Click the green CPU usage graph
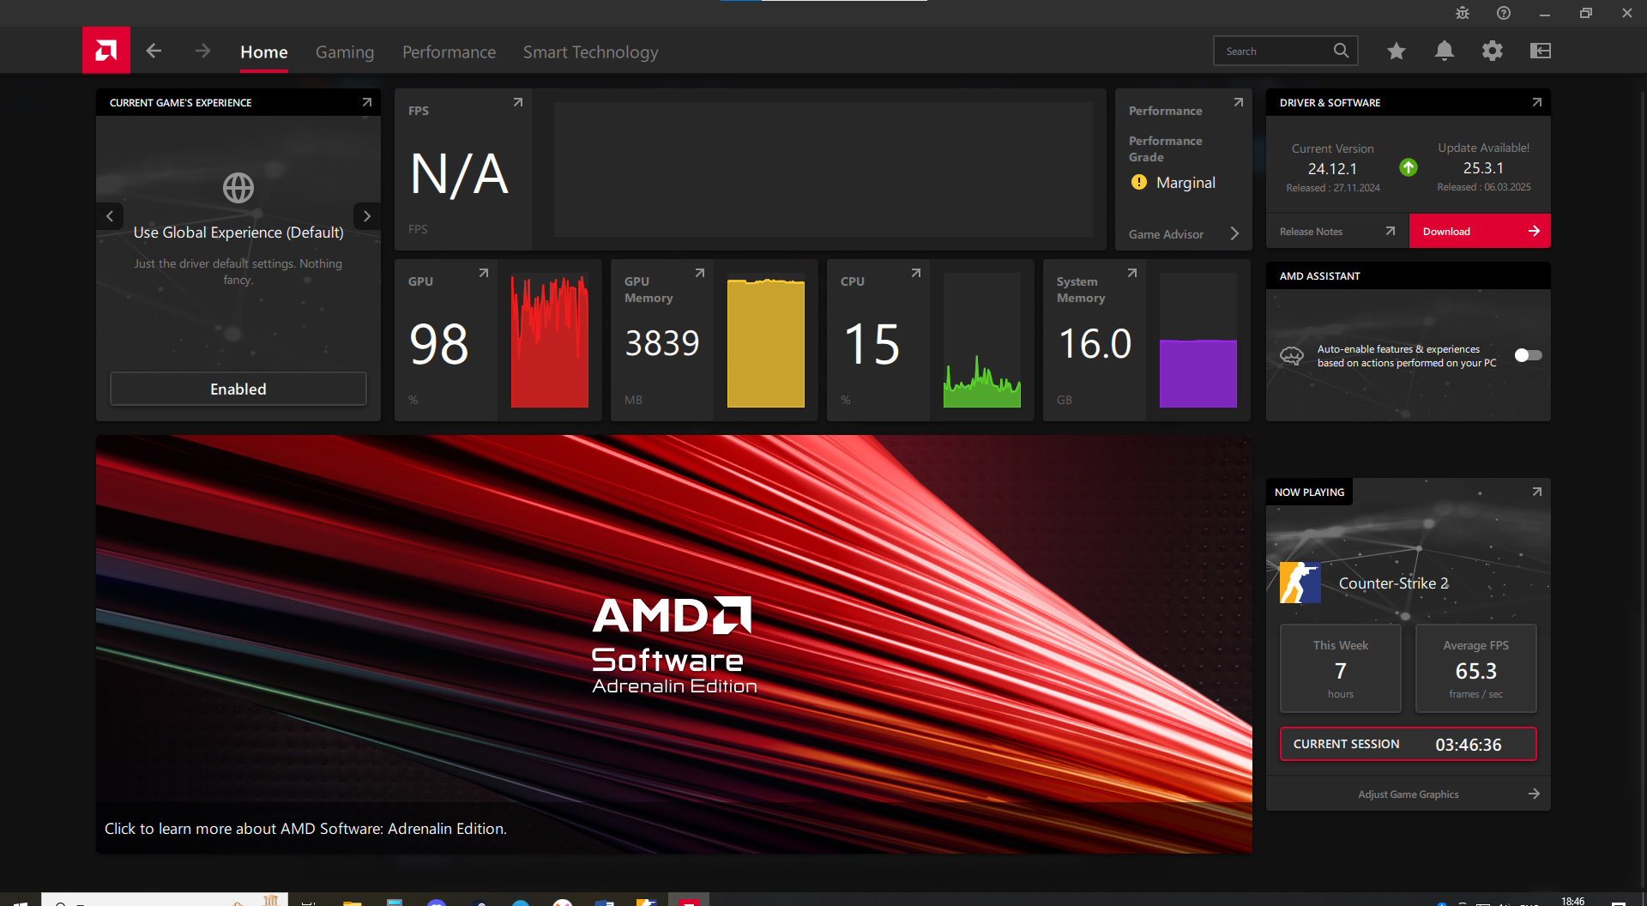Image resolution: width=1647 pixels, height=906 pixels. pos(982,341)
